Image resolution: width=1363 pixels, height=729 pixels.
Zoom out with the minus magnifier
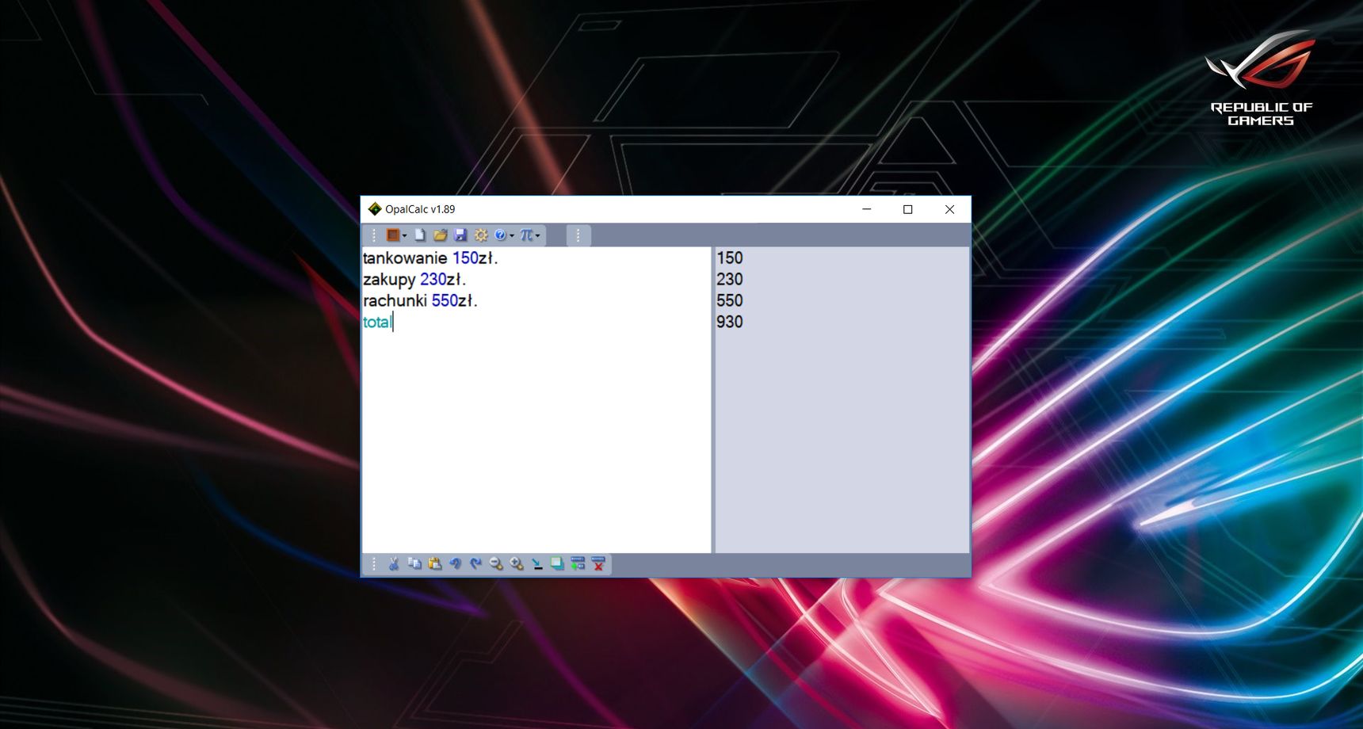click(x=496, y=563)
